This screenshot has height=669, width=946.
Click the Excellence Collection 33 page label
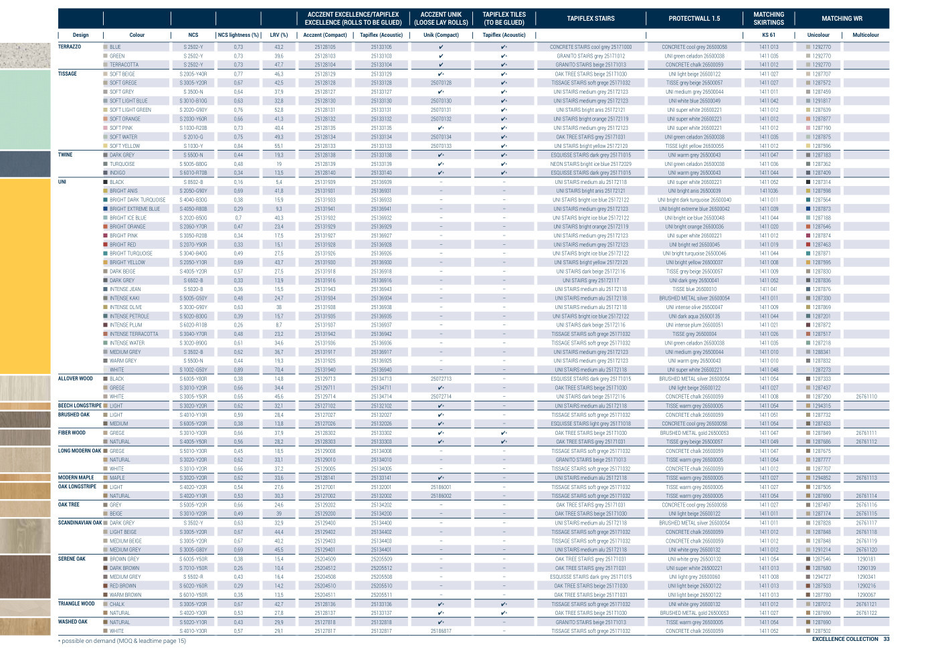tap(850, 639)
